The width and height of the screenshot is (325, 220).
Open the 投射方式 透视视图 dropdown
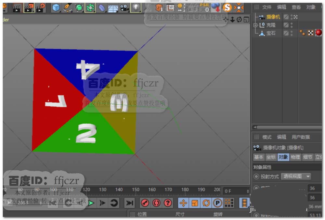[296, 176]
